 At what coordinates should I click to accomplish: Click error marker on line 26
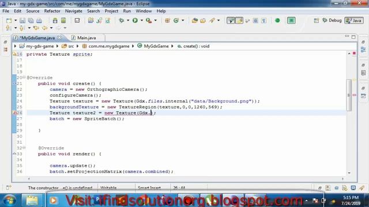click(x=14, y=113)
